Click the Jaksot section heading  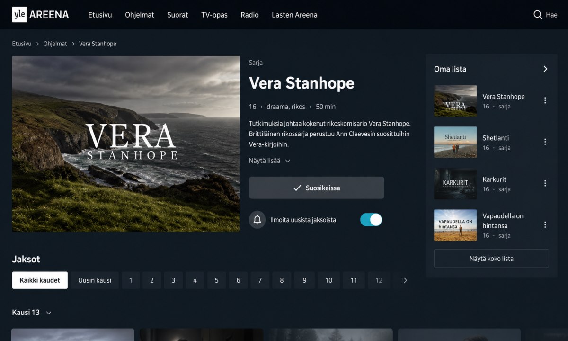(x=26, y=259)
